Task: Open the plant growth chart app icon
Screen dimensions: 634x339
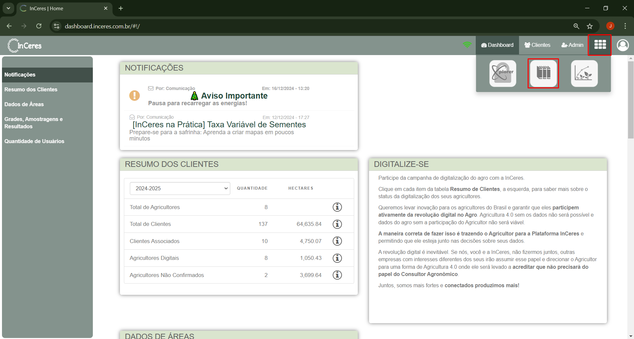Action: (584, 73)
